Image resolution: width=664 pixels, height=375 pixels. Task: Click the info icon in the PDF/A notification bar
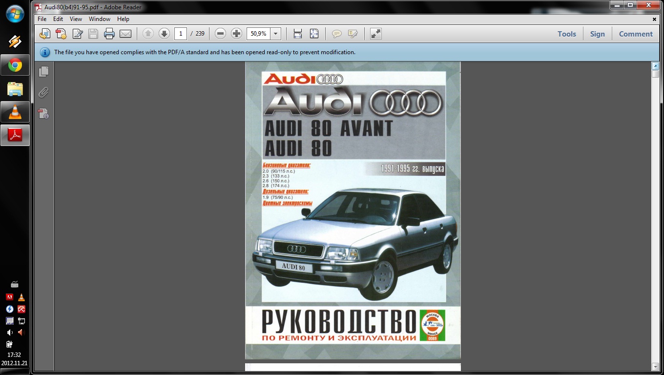(x=44, y=52)
